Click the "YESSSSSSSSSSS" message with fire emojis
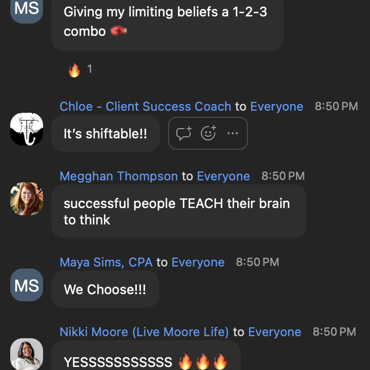The image size is (370, 370). 146,361
